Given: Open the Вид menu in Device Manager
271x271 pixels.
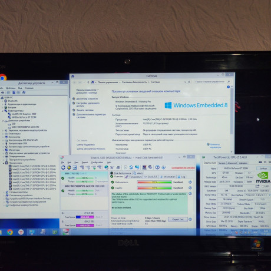Looking at the screenshot, I should (20, 88).
